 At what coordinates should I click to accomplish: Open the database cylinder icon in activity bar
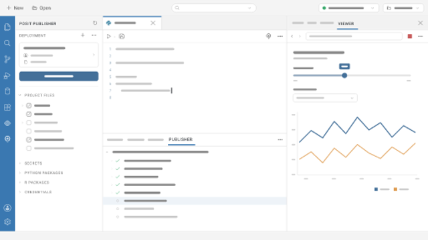[7, 91]
